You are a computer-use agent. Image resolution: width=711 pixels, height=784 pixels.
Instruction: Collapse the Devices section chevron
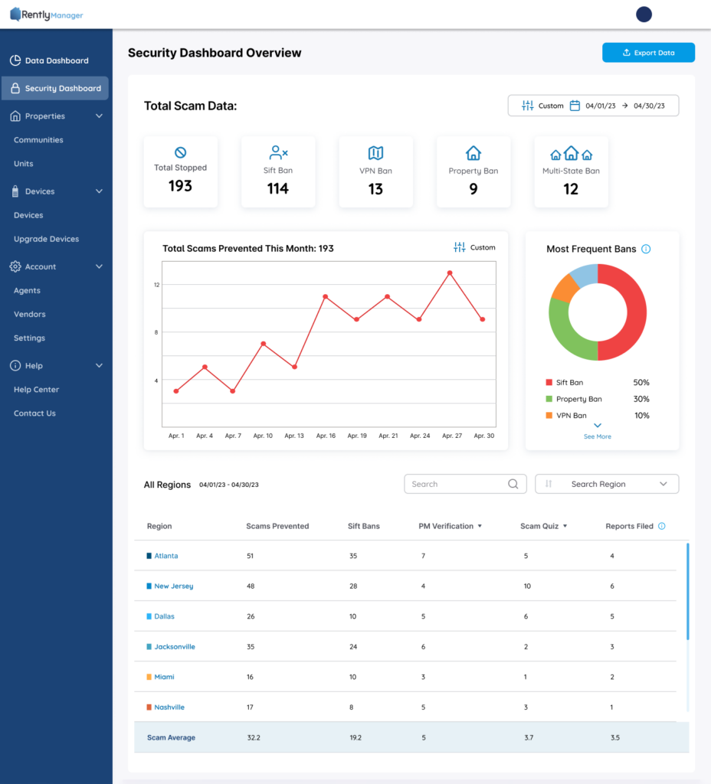click(99, 191)
